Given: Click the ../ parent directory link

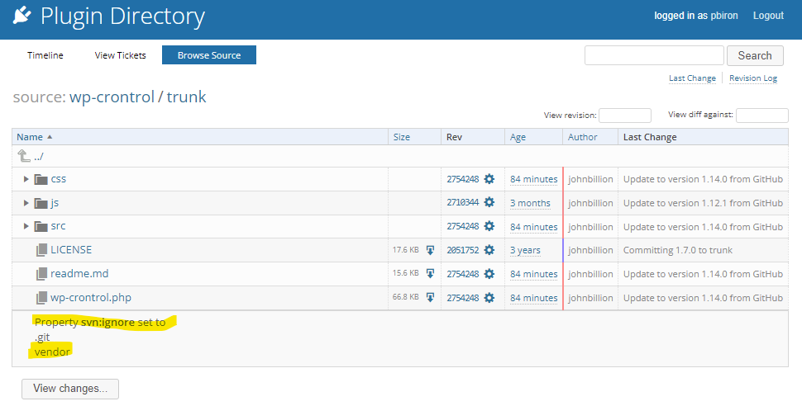Looking at the screenshot, I should [x=39, y=156].
